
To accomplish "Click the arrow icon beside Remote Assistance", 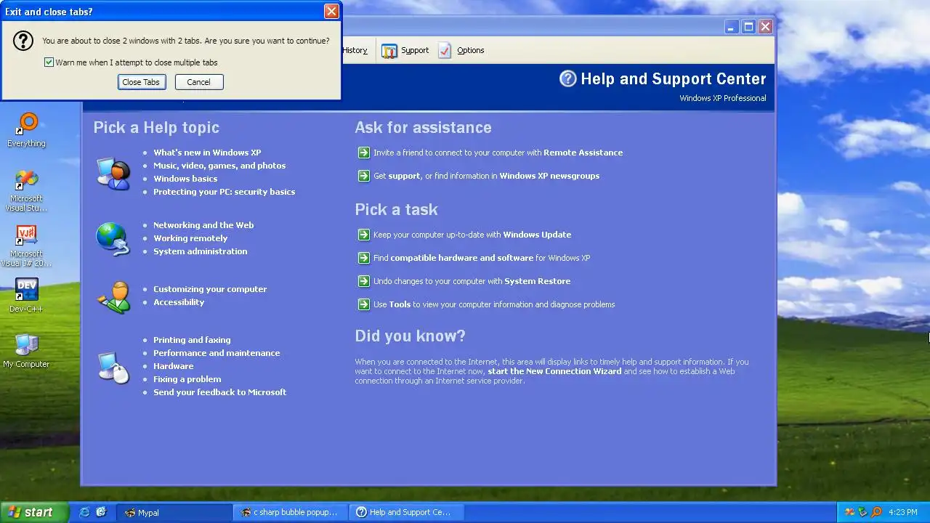I will coord(364,153).
